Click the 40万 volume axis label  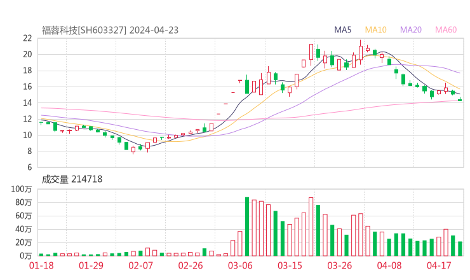(x=23, y=229)
